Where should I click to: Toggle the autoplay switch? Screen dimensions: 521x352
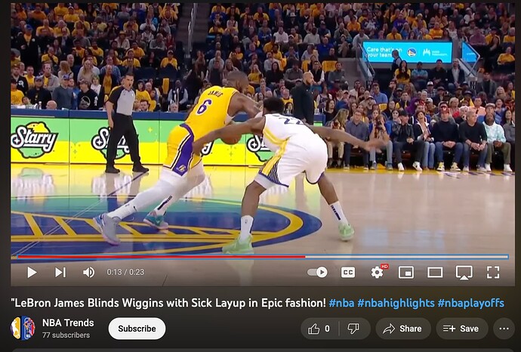(317, 272)
